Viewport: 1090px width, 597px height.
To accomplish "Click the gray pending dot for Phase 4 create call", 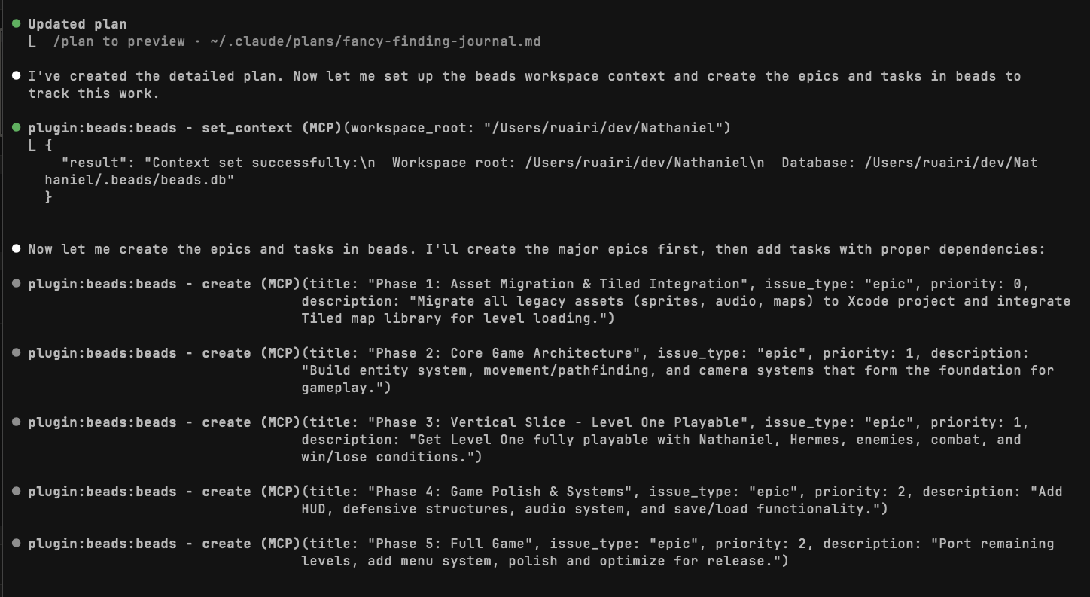I will click(17, 492).
